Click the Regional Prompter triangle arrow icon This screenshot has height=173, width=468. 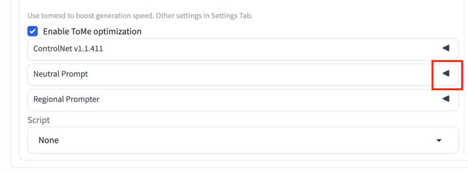(x=446, y=99)
